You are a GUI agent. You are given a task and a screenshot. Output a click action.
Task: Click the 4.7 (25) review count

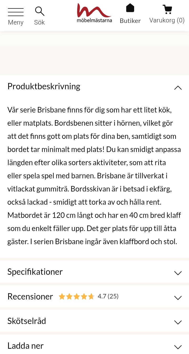pos(108,296)
